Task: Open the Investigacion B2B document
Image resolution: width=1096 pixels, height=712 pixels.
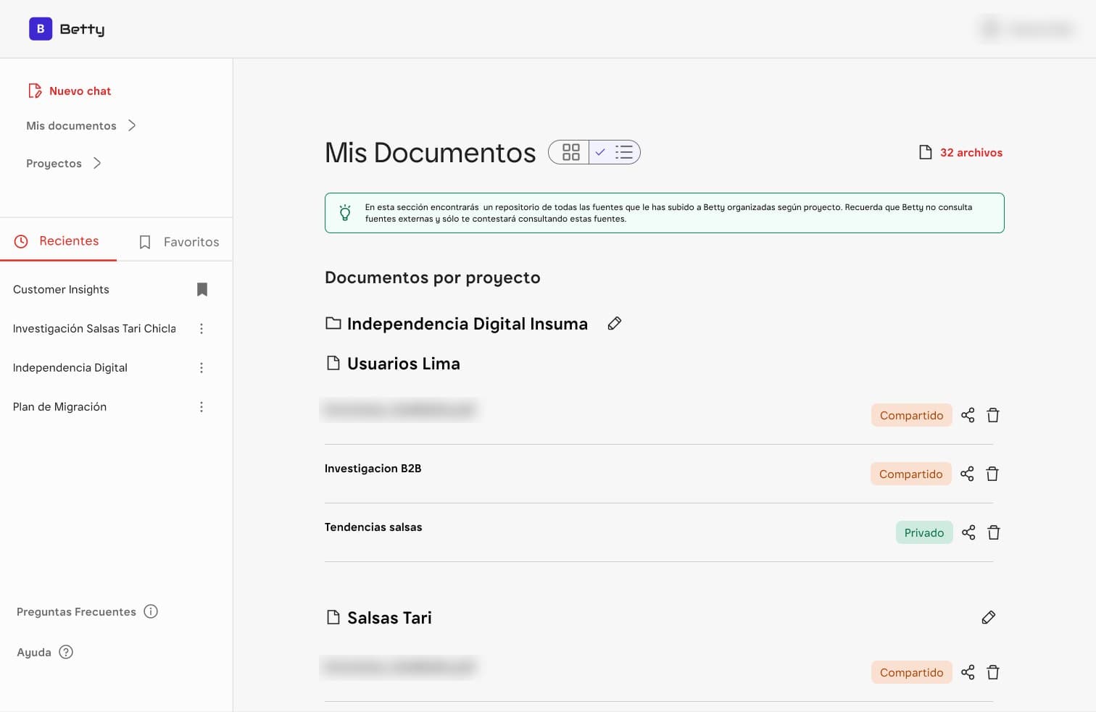Action: [373, 469]
